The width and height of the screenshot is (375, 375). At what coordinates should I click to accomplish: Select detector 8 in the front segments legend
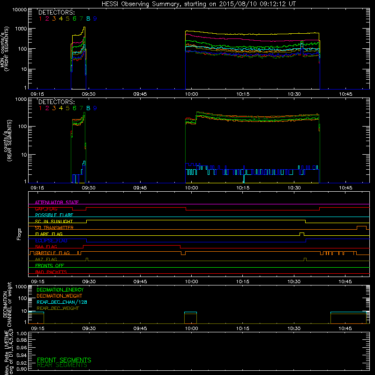(88, 19)
